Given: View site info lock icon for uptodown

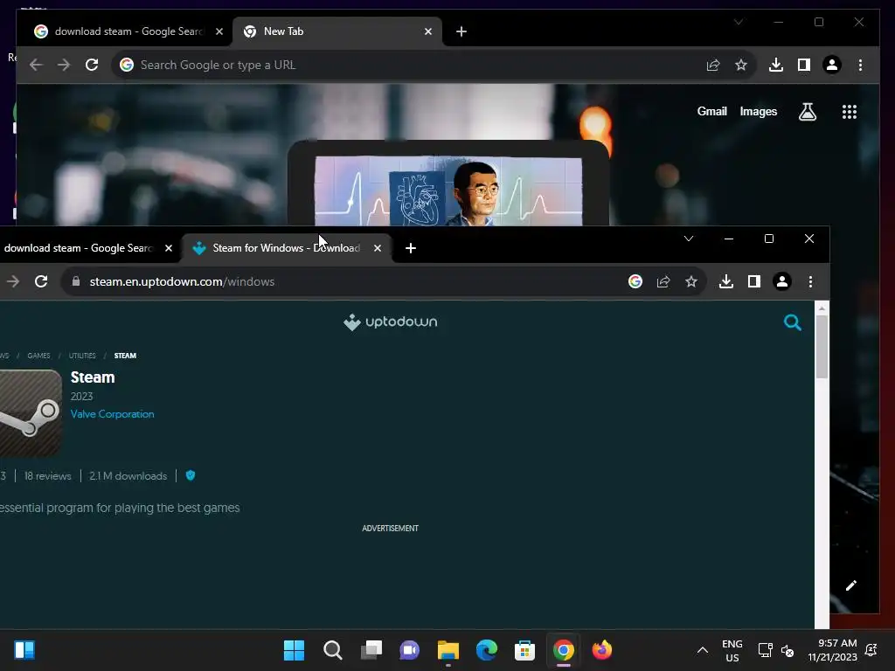Looking at the screenshot, I should pos(76,281).
